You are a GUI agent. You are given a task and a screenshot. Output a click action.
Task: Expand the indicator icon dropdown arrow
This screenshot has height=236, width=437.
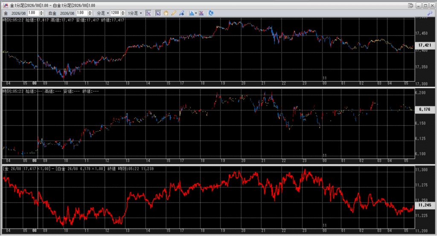click(196, 13)
